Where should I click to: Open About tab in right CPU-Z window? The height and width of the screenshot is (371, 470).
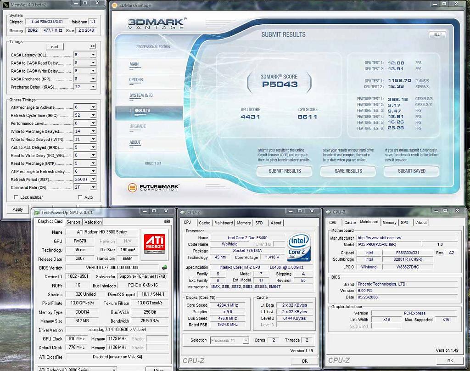(x=421, y=223)
